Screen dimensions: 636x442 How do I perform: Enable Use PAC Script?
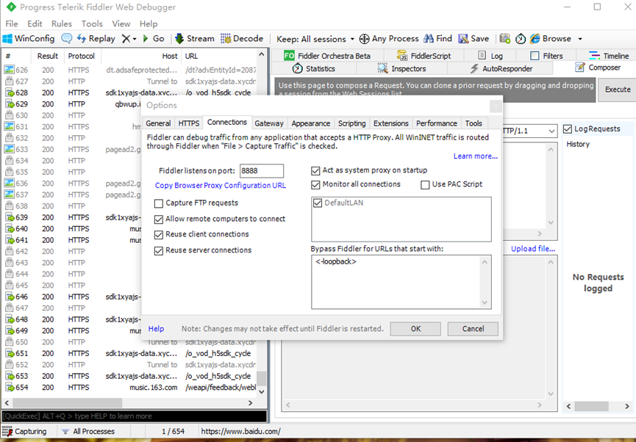click(425, 185)
